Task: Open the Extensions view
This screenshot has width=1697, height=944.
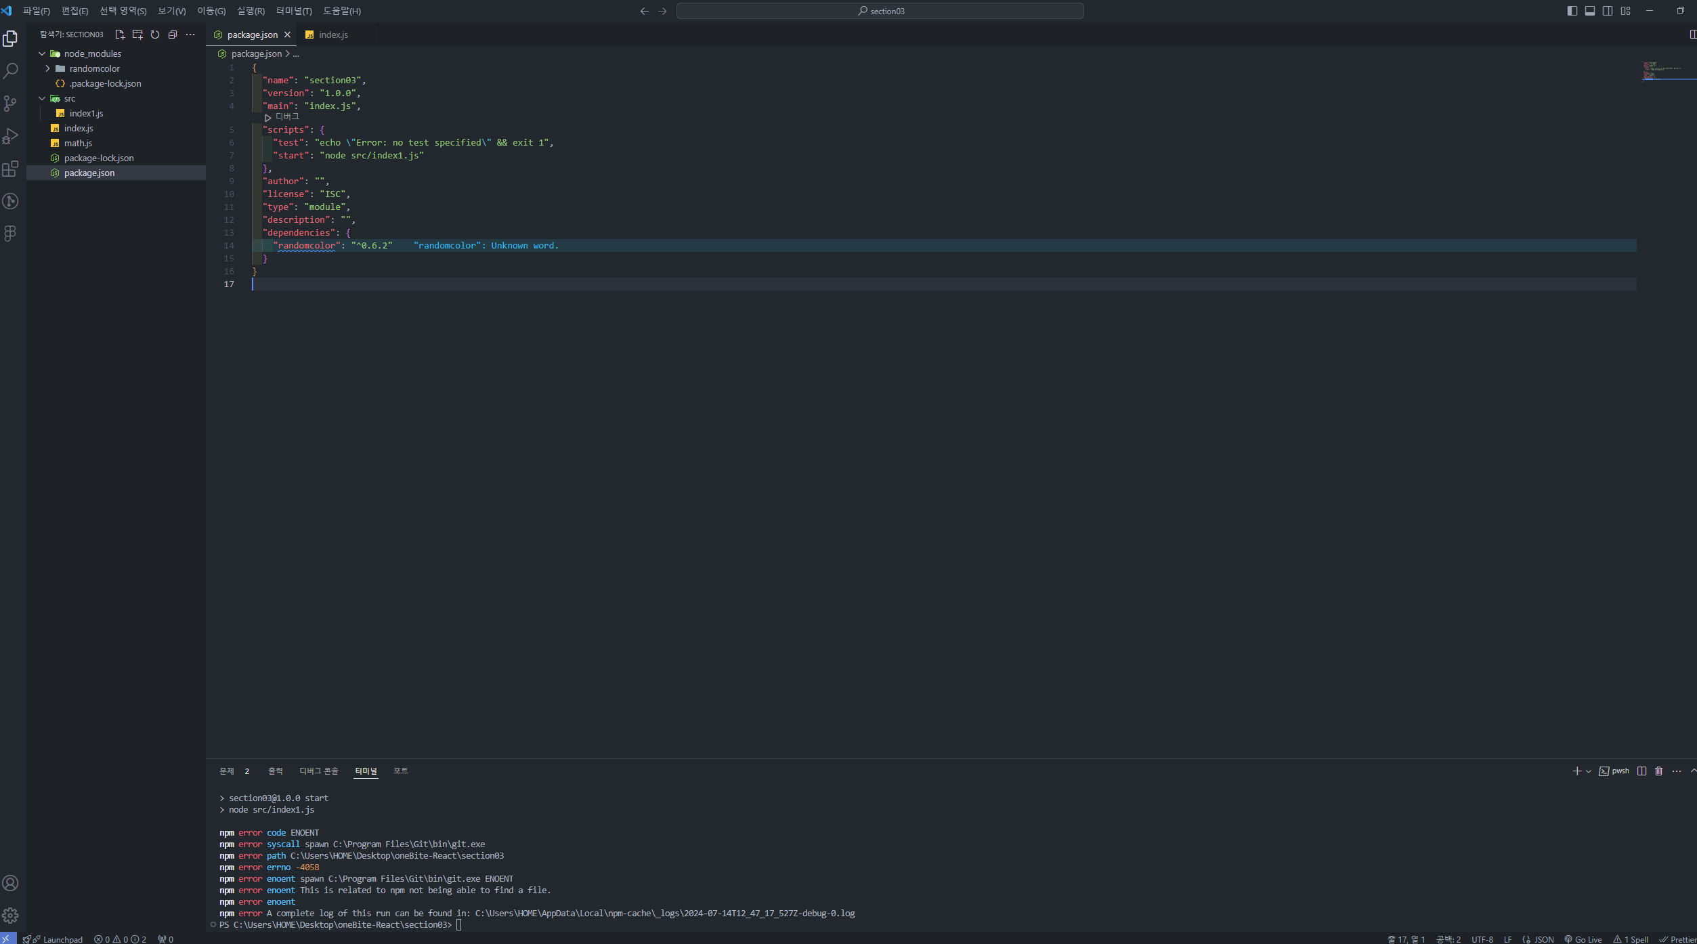Action: click(10, 169)
